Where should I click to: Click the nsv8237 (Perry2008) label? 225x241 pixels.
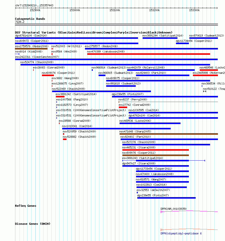133,99
